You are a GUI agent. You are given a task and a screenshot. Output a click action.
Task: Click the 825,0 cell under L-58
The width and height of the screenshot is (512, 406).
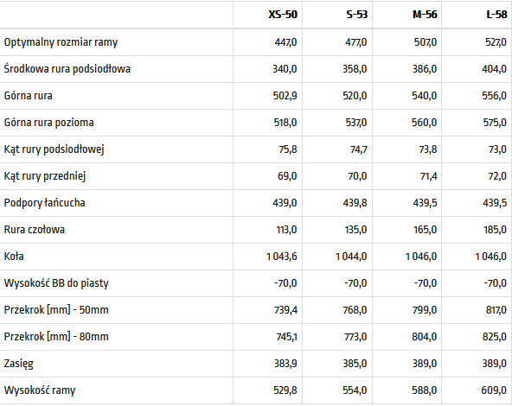495,337
